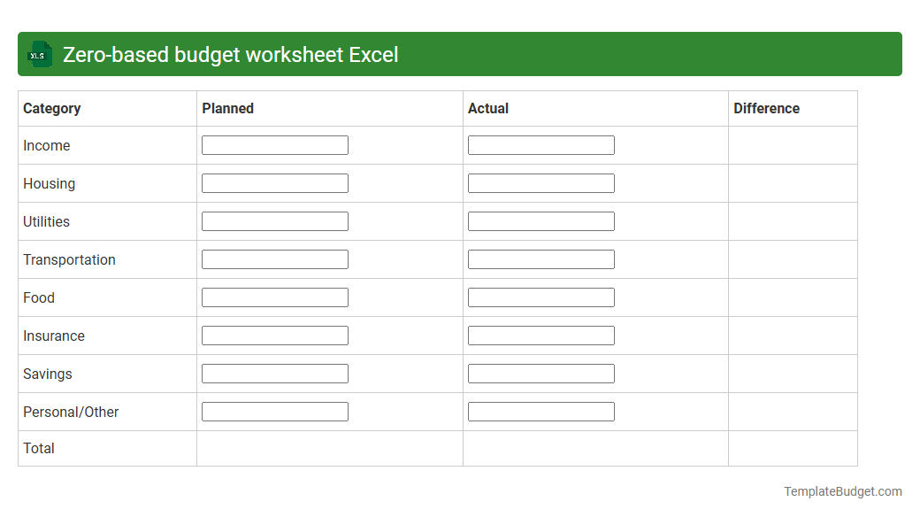Click the Utilities Planned input field
The image size is (920, 517).
click(x=274, y=220)
